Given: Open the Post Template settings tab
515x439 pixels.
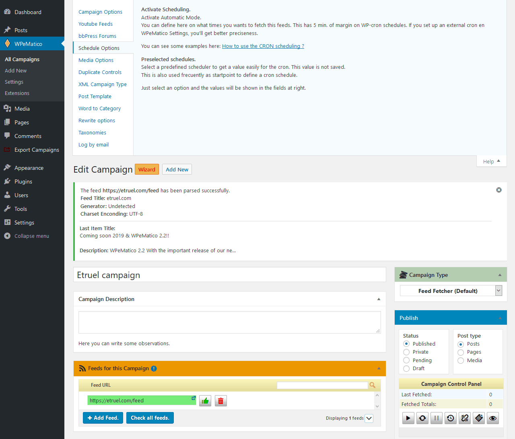Looking at the screenshot, I should pos(95,96).
